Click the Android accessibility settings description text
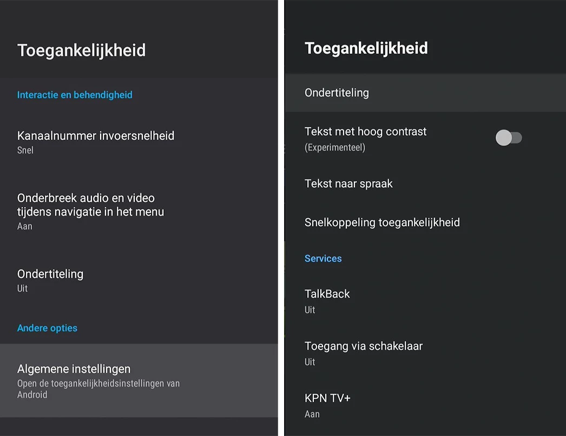Image resolution: width=566 pixels, height=436 pixels. (98, 389)
